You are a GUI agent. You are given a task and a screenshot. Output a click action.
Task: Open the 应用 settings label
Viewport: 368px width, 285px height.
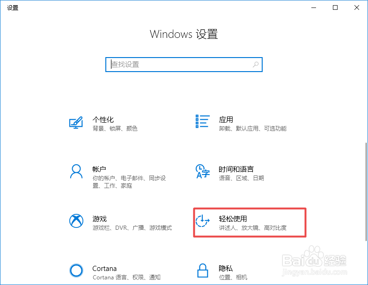coord(226,120)
